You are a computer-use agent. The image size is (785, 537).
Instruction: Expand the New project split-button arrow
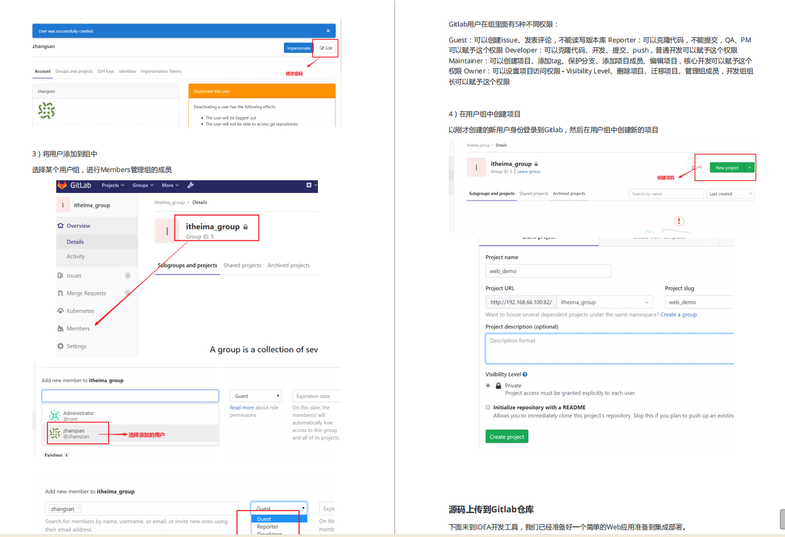pos(749,167)
